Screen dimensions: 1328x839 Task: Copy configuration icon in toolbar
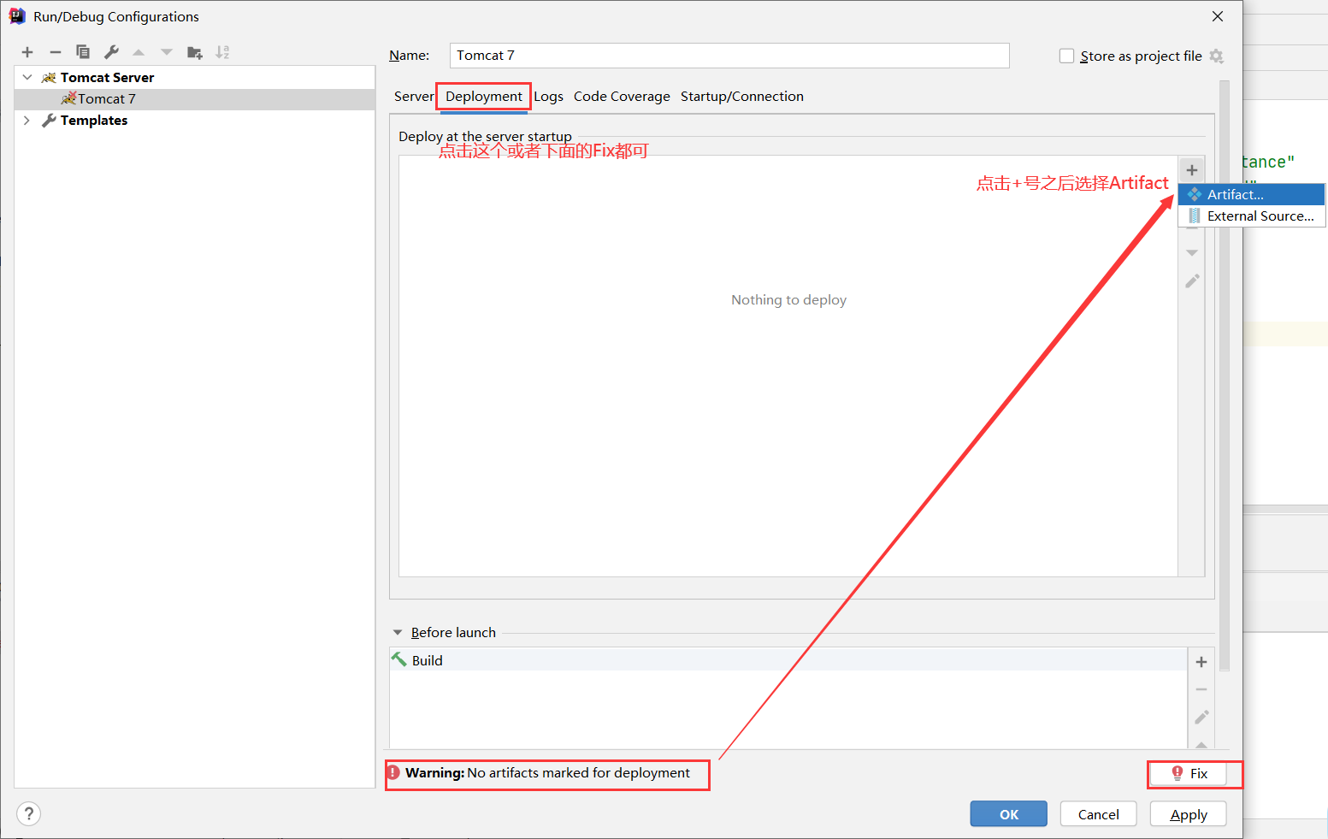tap(83, 52)
